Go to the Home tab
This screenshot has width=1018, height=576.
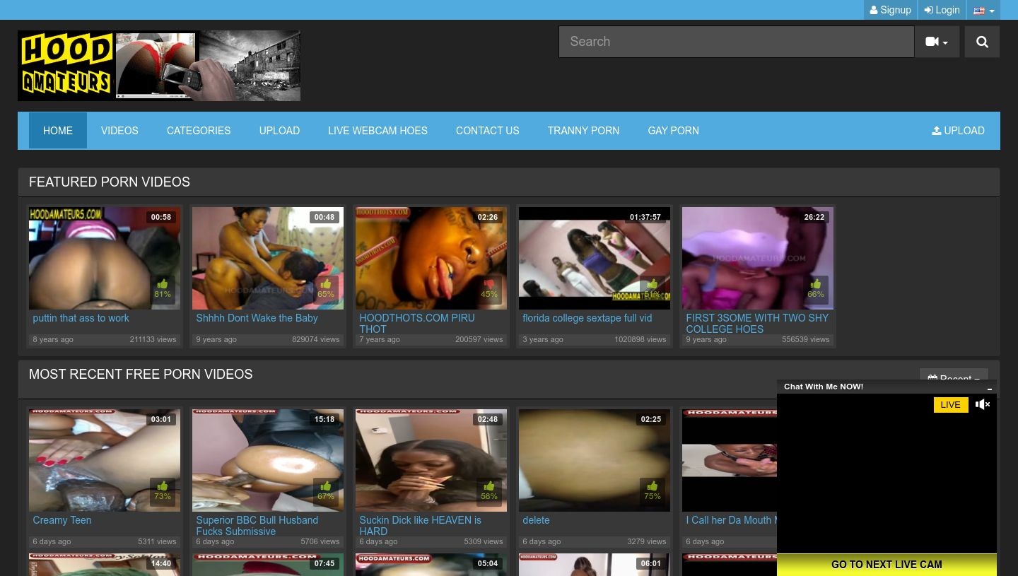click(58, 131)
